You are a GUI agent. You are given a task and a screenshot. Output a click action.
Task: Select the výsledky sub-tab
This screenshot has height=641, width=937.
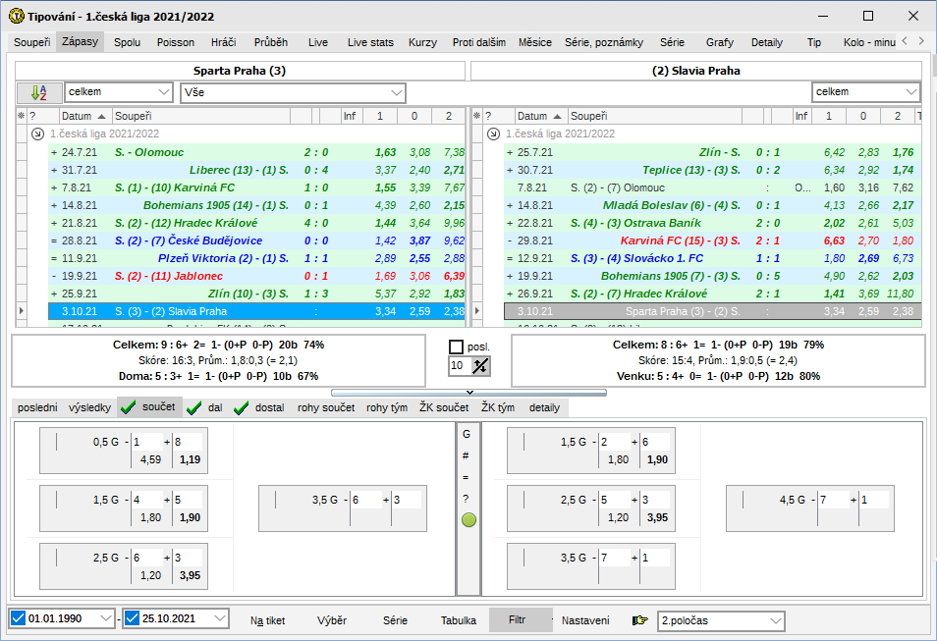[x=89, y=407]
